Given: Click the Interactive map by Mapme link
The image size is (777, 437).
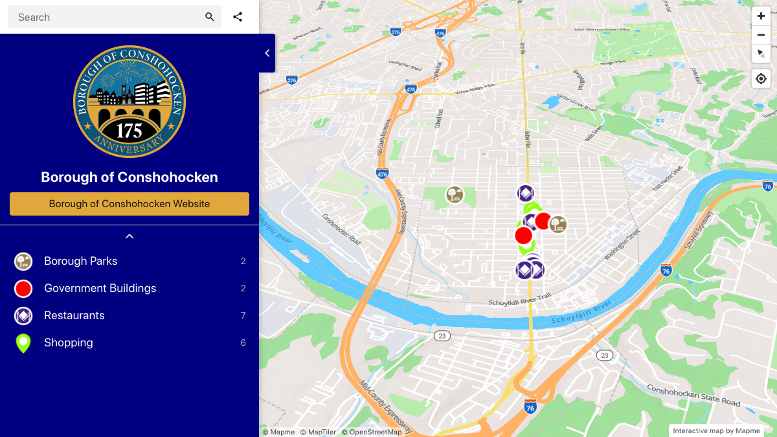Looking at the screenshot, I should pyautogui.click(x=716, y=431).
